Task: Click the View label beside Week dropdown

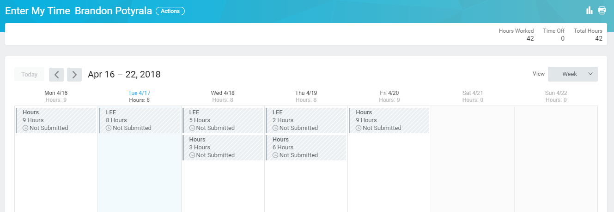Action: click(x=539, y=74)
